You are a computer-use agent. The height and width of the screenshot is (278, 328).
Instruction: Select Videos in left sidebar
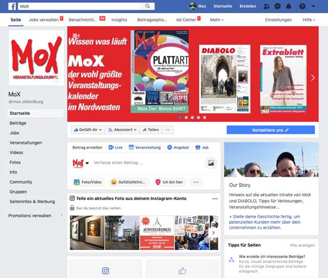[x=16, y=153]
